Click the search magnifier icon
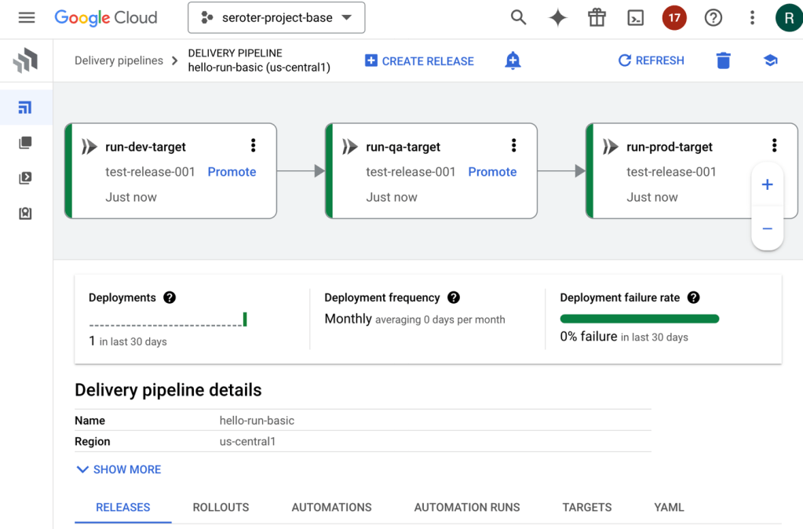 [x=518, y=17]
